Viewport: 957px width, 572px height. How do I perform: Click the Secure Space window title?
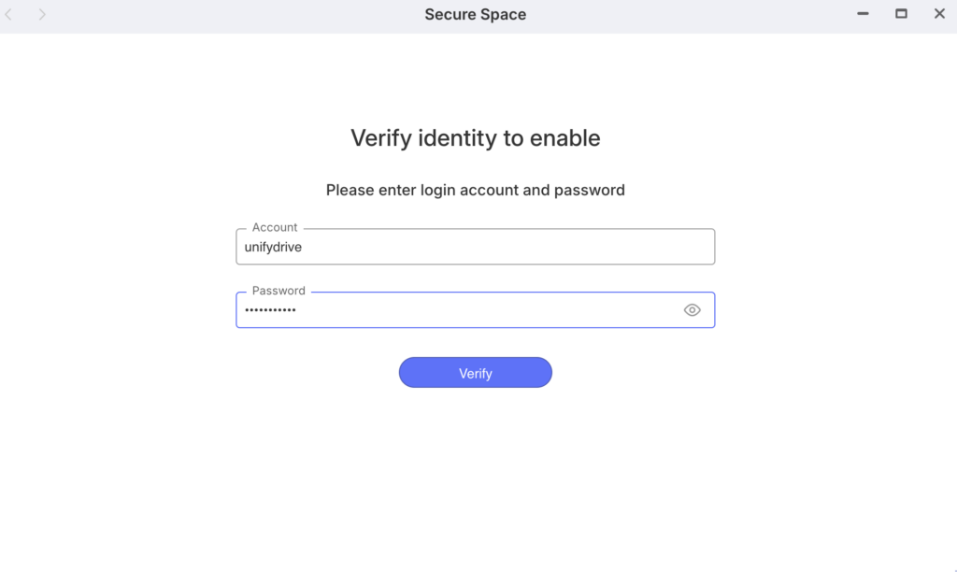[475, 15]
